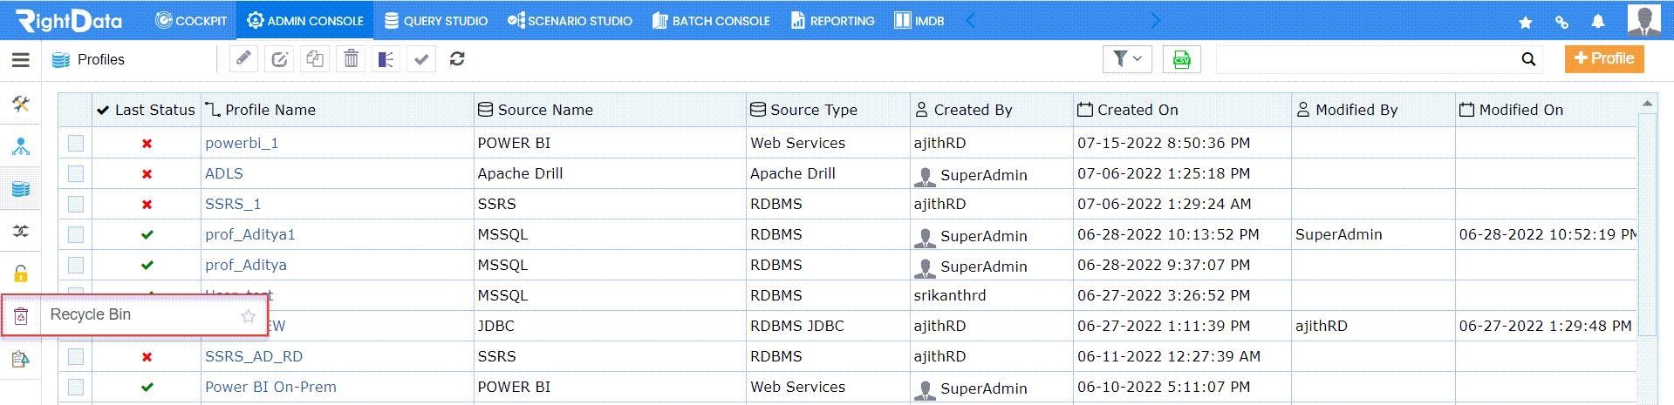1674x405 pixels.
Task: Click the copy profile icon
Action: pyautogui.click(x=315, y=59)
